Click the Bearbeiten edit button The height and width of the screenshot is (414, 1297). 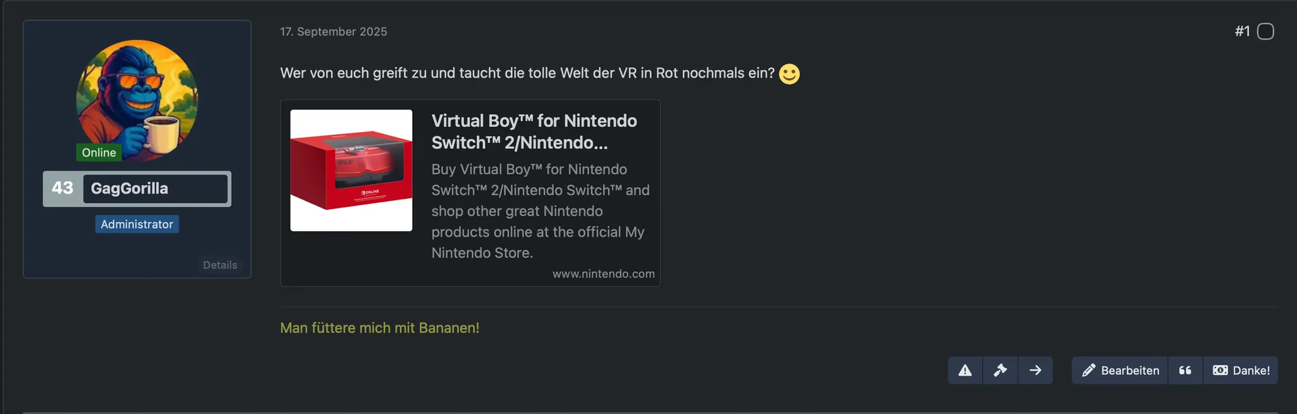pyautogui.click(x=1120, y=370)
